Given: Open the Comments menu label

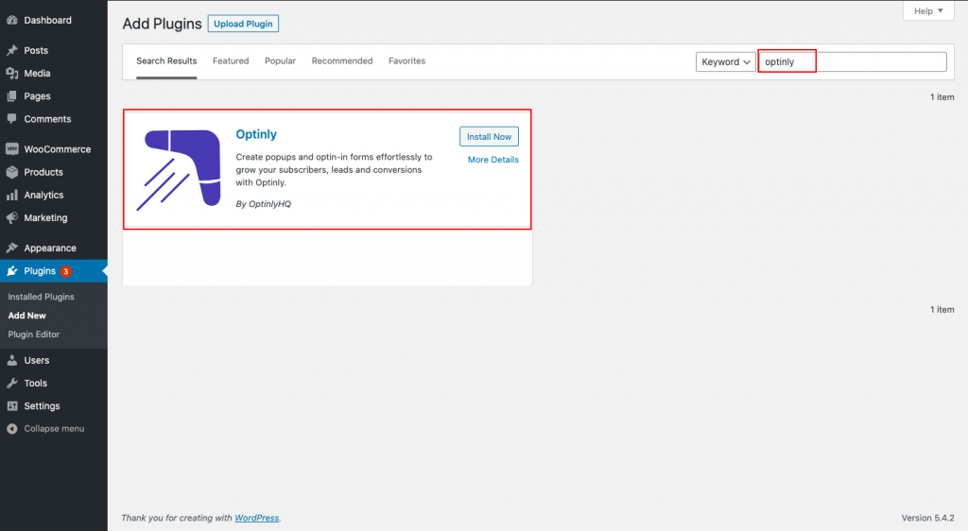Looking at the screenshot, I should (47, 119).
